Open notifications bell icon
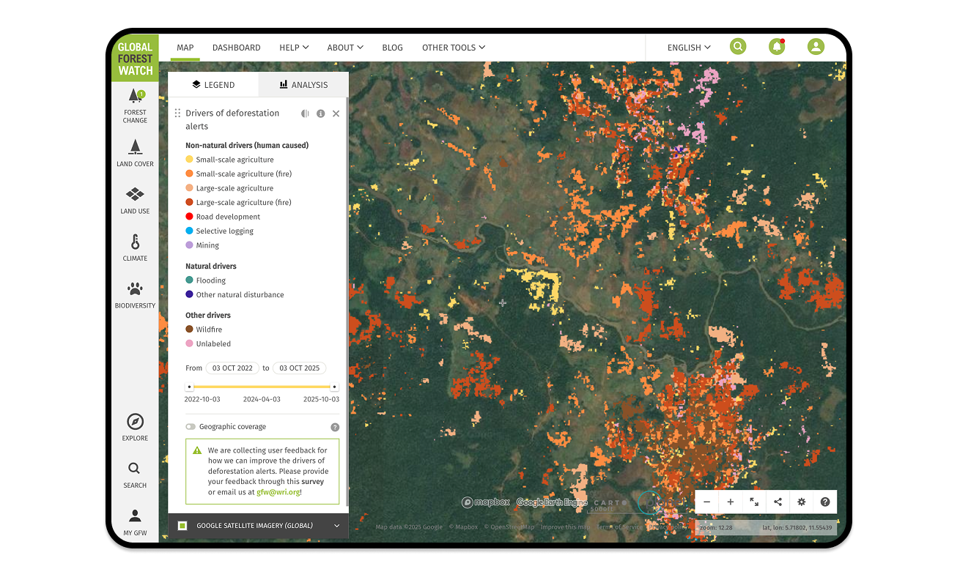 click(x=776, y=47)
